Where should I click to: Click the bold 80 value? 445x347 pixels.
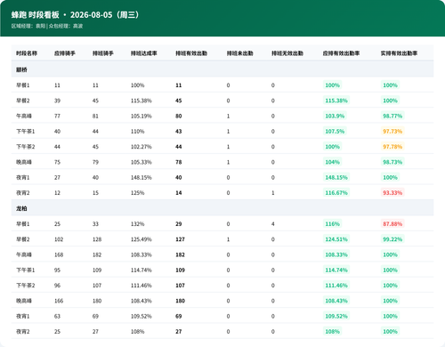coord(179,116)
